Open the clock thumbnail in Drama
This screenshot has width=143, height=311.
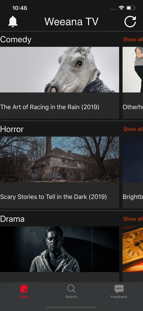[133, 249]
